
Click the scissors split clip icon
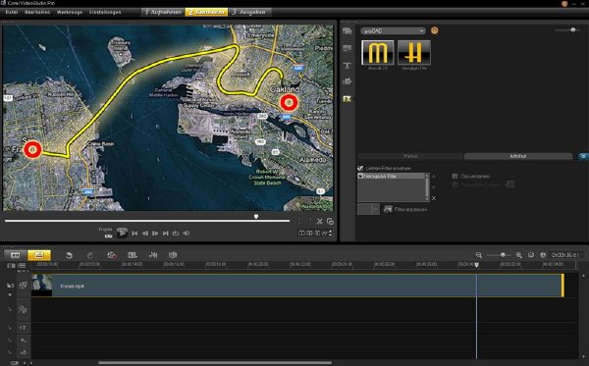pyautogui.click(x=320, y=222)
